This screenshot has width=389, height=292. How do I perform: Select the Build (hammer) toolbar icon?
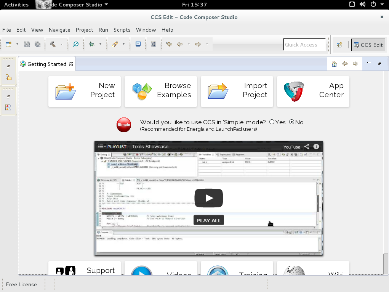pos(52,44)
